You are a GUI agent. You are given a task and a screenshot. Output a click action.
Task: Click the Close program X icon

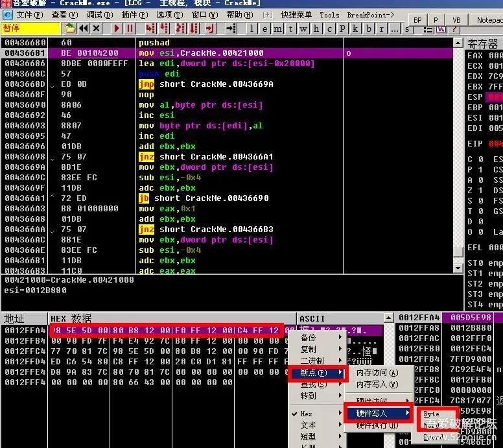[97, 28]
